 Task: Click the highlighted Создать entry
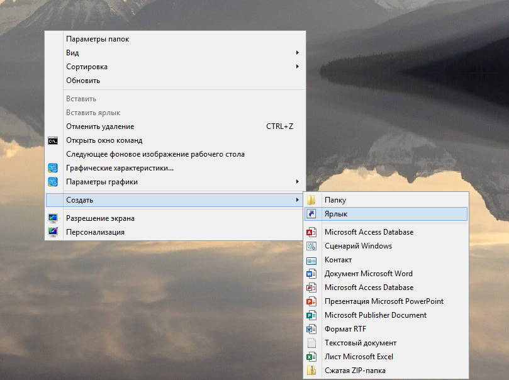tap(175, 200)
